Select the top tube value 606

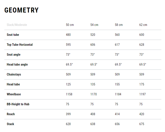tap(93, 45)
